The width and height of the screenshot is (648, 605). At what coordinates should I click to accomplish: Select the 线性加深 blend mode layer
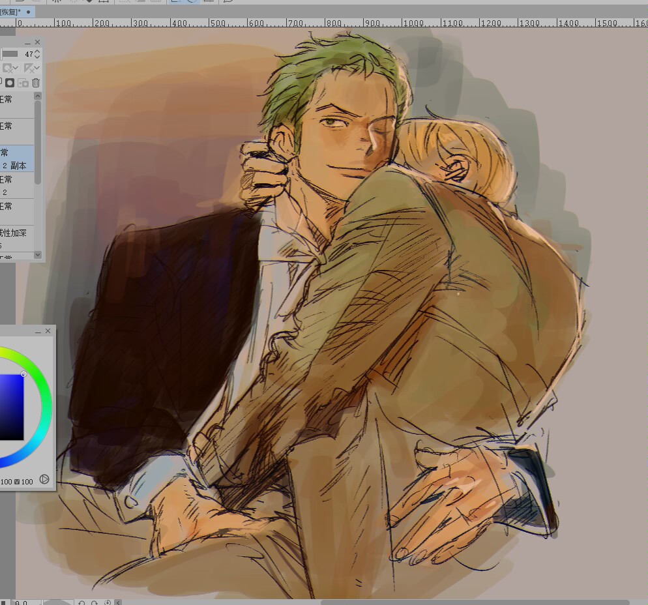click(x=17, y=239)
